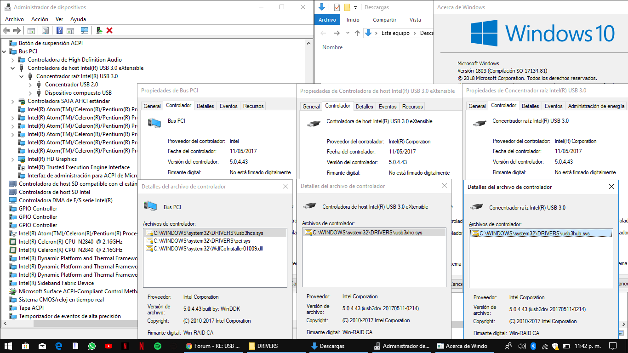Collapse the Bus PCI tree node

tap(4, 51)
